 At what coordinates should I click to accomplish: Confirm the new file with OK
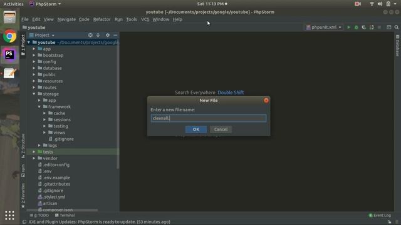tap(196, 129)
